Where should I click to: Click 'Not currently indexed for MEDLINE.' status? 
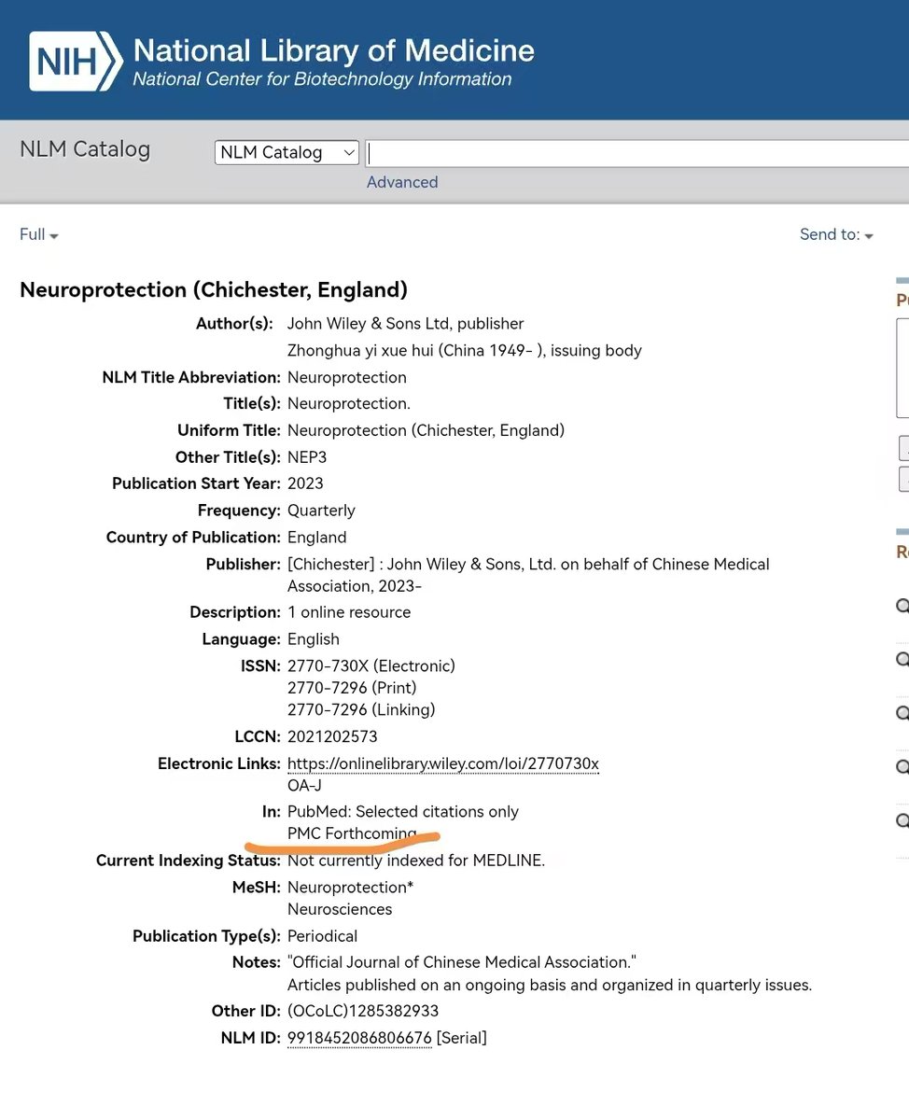[x=416, y=861]
